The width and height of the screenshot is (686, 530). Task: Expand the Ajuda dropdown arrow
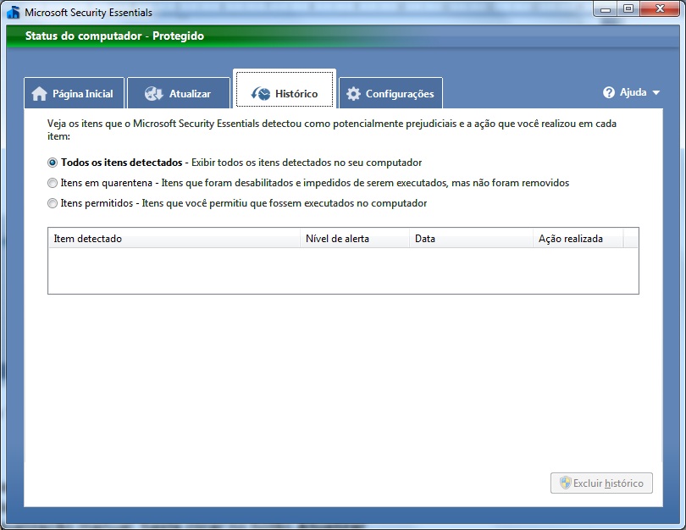click(x=656, y=92)
